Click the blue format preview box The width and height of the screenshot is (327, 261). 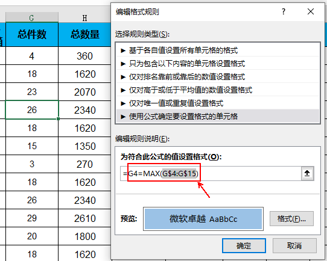pyautogui.click(x=203, y=219)
